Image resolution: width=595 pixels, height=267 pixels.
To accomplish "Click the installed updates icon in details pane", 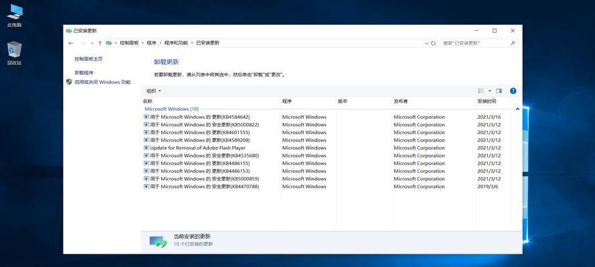I will (x=158, y=242).
